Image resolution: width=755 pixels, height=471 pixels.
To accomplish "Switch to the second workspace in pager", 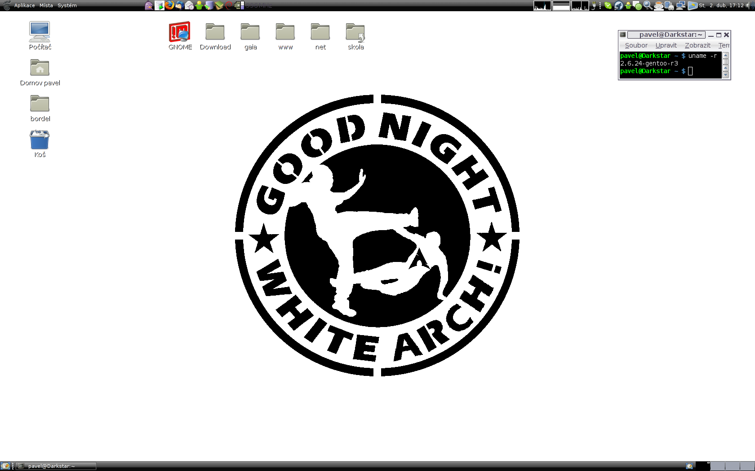I will pos(718,466).
